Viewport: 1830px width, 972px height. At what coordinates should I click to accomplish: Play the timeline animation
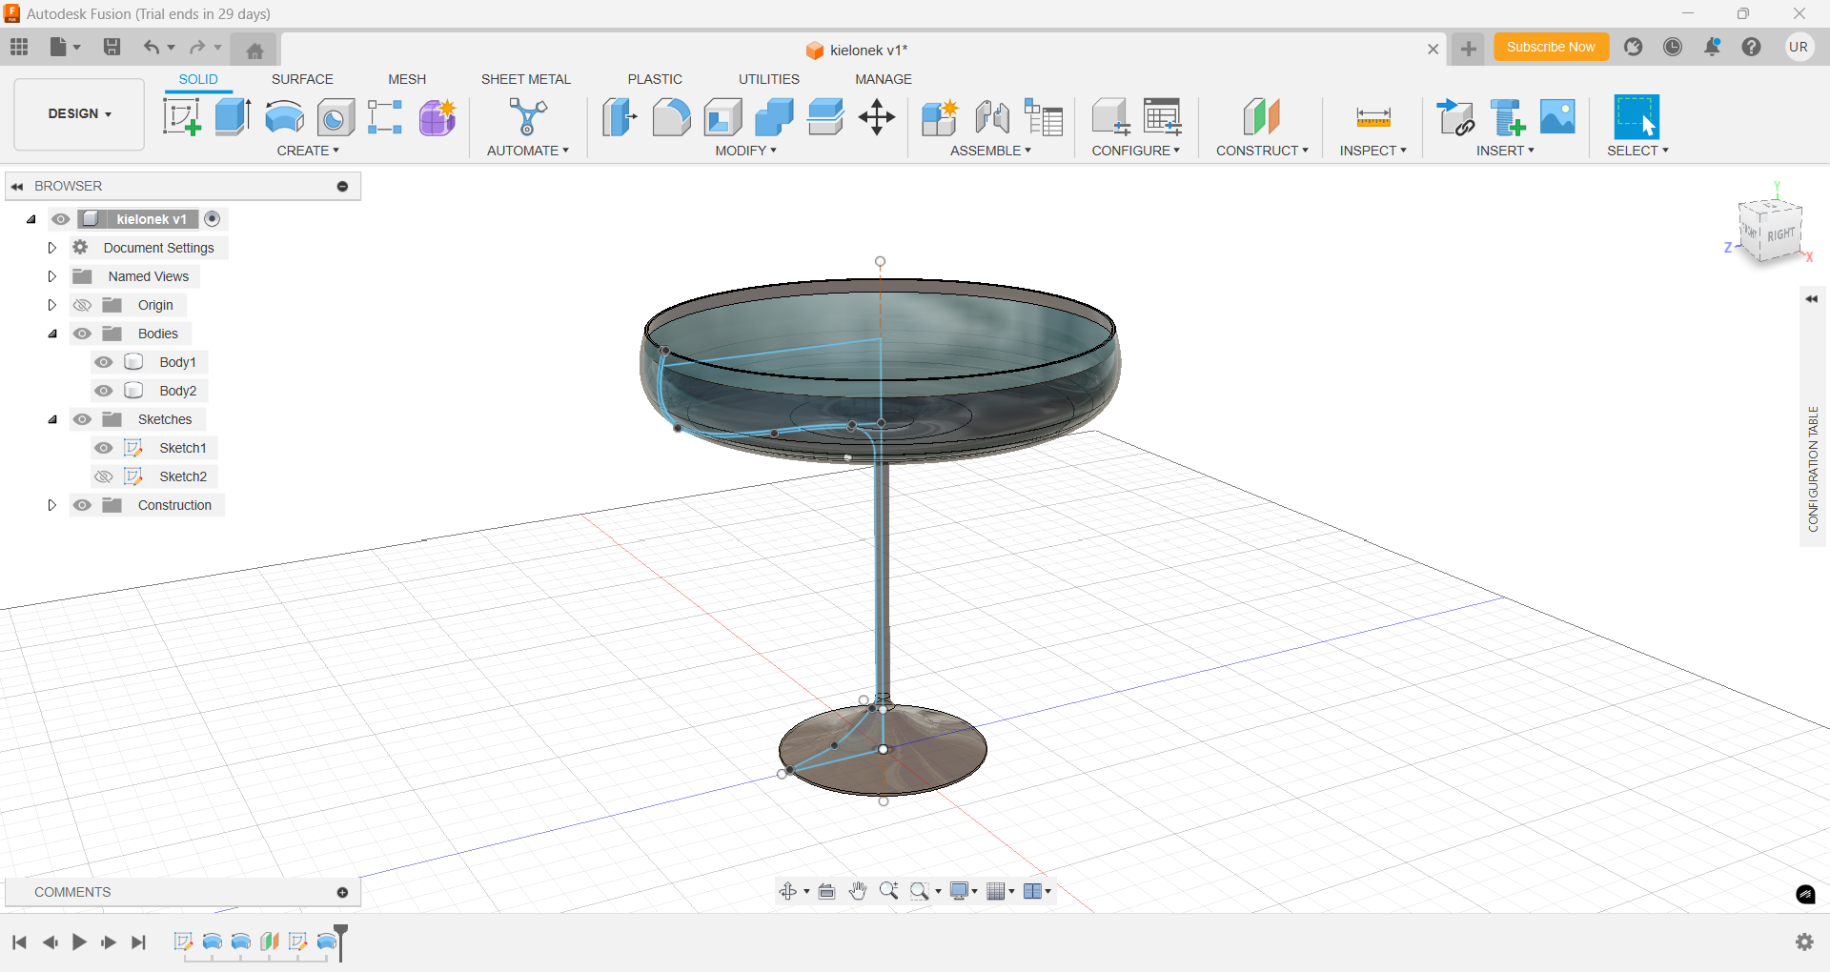point(79,942)
